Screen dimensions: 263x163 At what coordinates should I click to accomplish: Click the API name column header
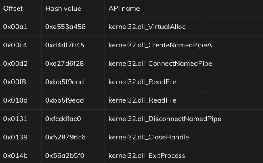click(x=124, y=8)
